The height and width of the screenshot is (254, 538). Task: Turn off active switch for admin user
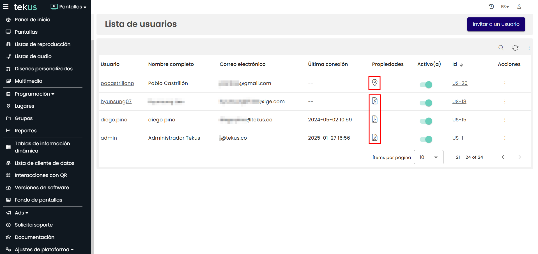[426, 139]
